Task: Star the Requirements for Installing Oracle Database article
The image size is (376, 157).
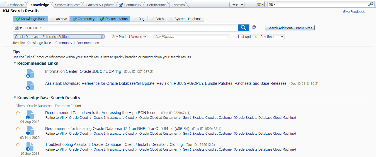Action: point(18,129)
